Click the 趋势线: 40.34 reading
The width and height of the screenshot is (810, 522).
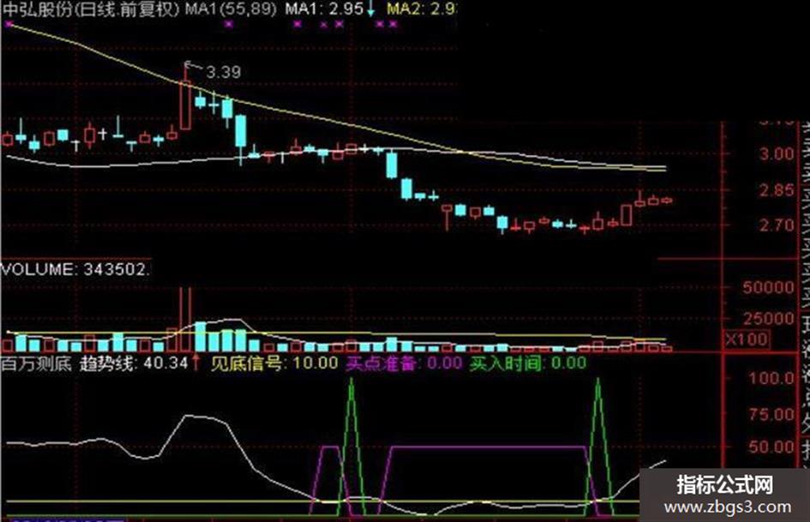(x=134, y=363)
